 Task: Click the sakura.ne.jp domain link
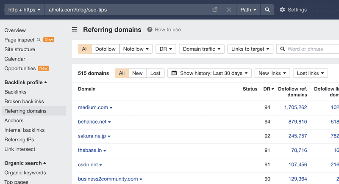click(92, 136)
